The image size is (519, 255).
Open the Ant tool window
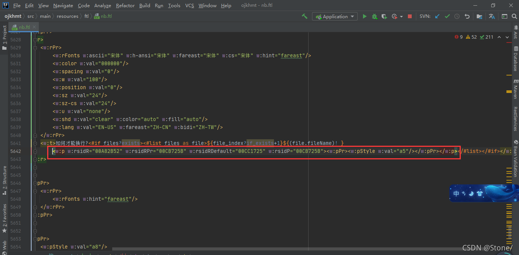515,31
